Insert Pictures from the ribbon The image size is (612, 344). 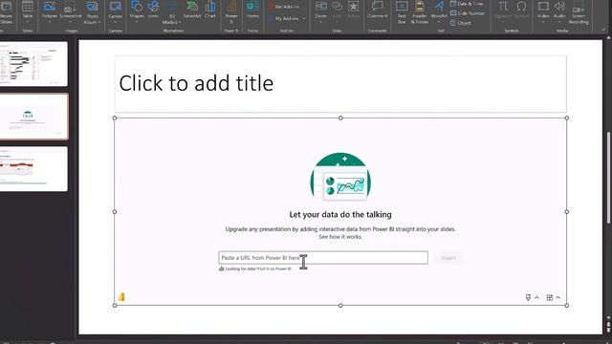[50, 12]
